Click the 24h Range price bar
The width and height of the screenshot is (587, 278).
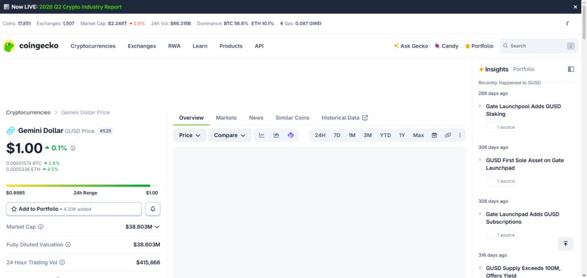pyautogui.click(x=82, y=186)
